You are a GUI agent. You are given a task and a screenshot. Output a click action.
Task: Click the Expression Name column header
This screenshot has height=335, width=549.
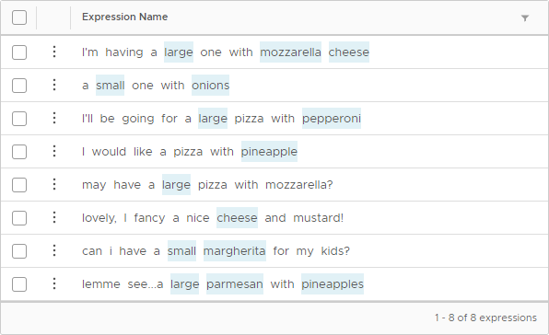[x=124, y=17]
